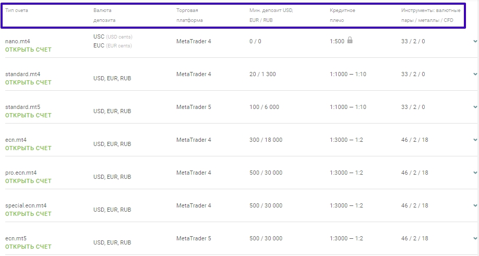479x256 pixels.
Task: Click ОТКРЫТЬ СЧЕТ for special.ecn.mt4
Action: pyautogui.click(x=28, y=214)
